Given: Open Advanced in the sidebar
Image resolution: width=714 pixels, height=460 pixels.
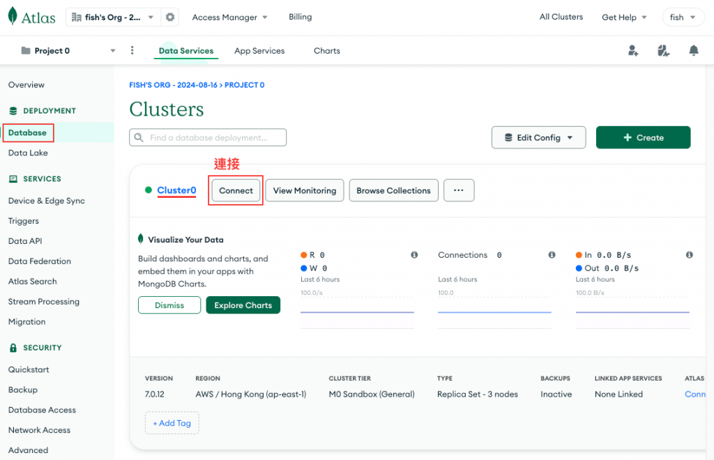Looking at the screenshot, I should pos(28,450).
